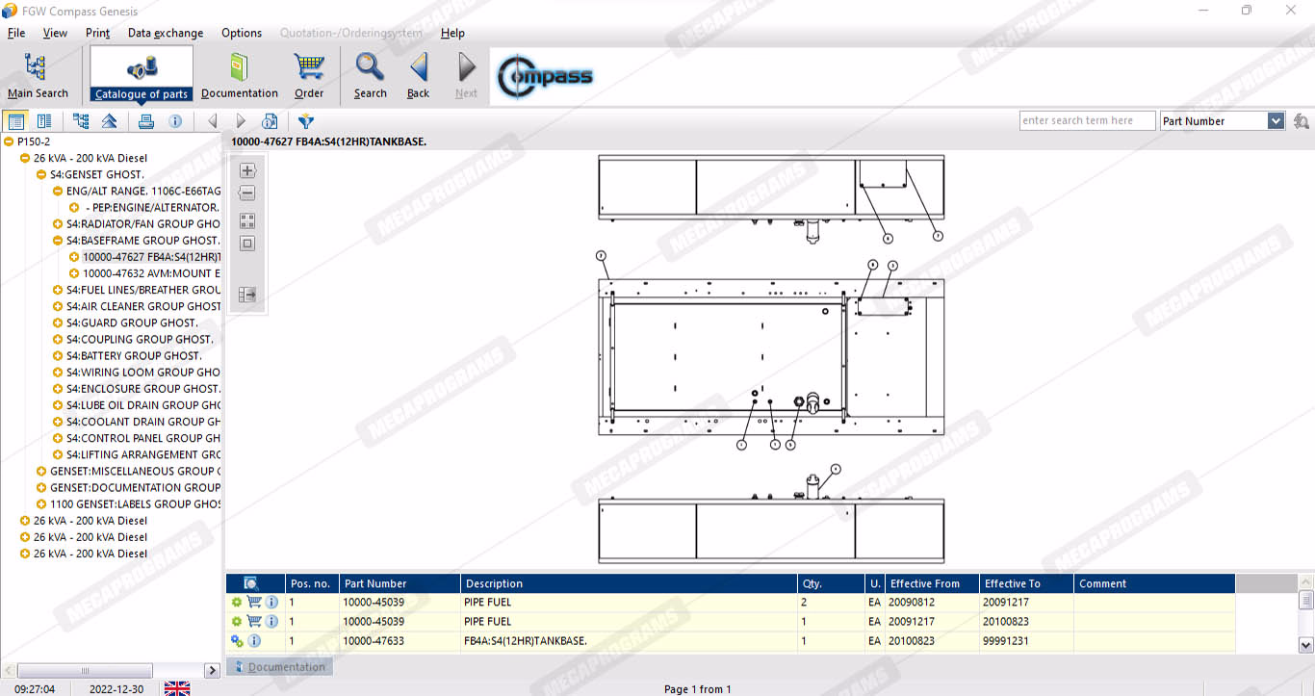
Task: Zoom out on the drawing
Action: 247,193
